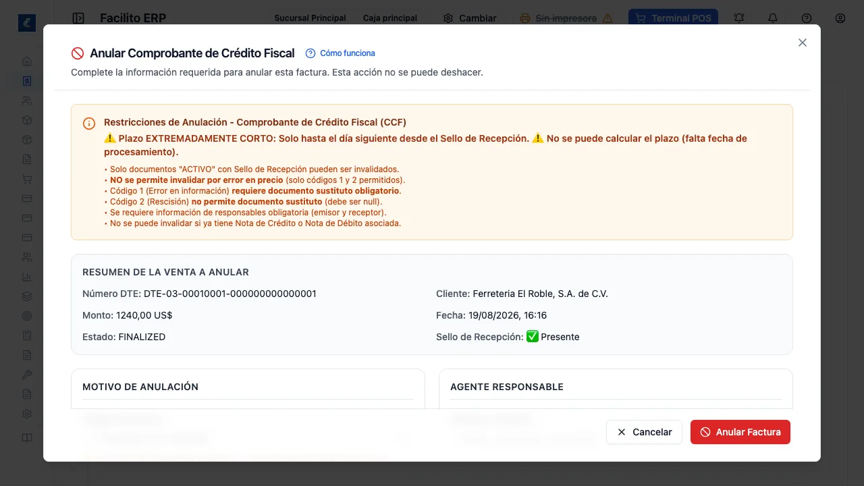
Task: Confirm with the red Anular Factura button
Action: coord(740,432)
